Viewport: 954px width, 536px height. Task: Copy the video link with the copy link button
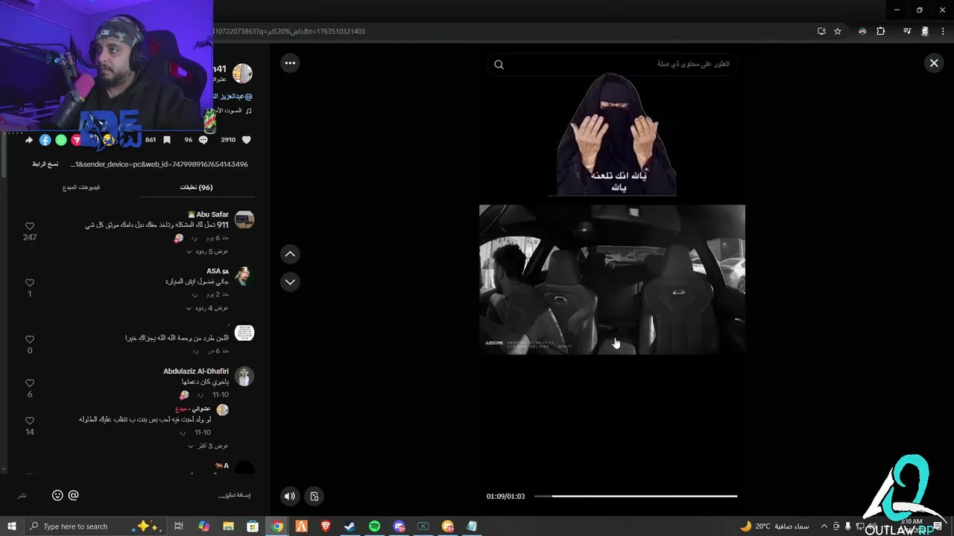45,164
